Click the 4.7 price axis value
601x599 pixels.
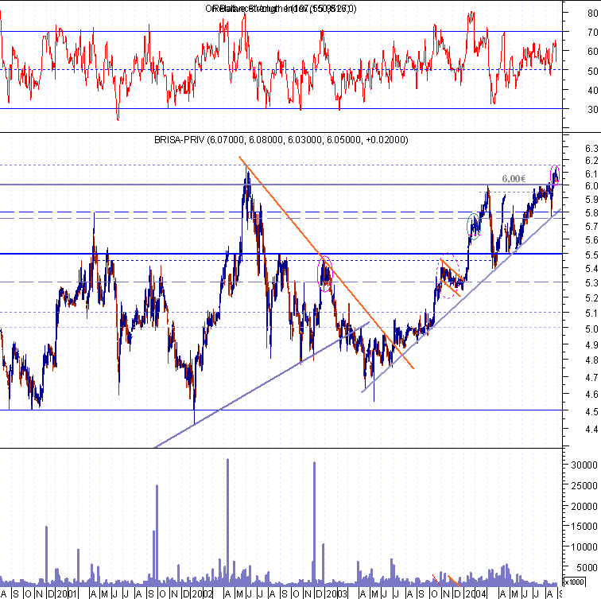tap(591, 377)
